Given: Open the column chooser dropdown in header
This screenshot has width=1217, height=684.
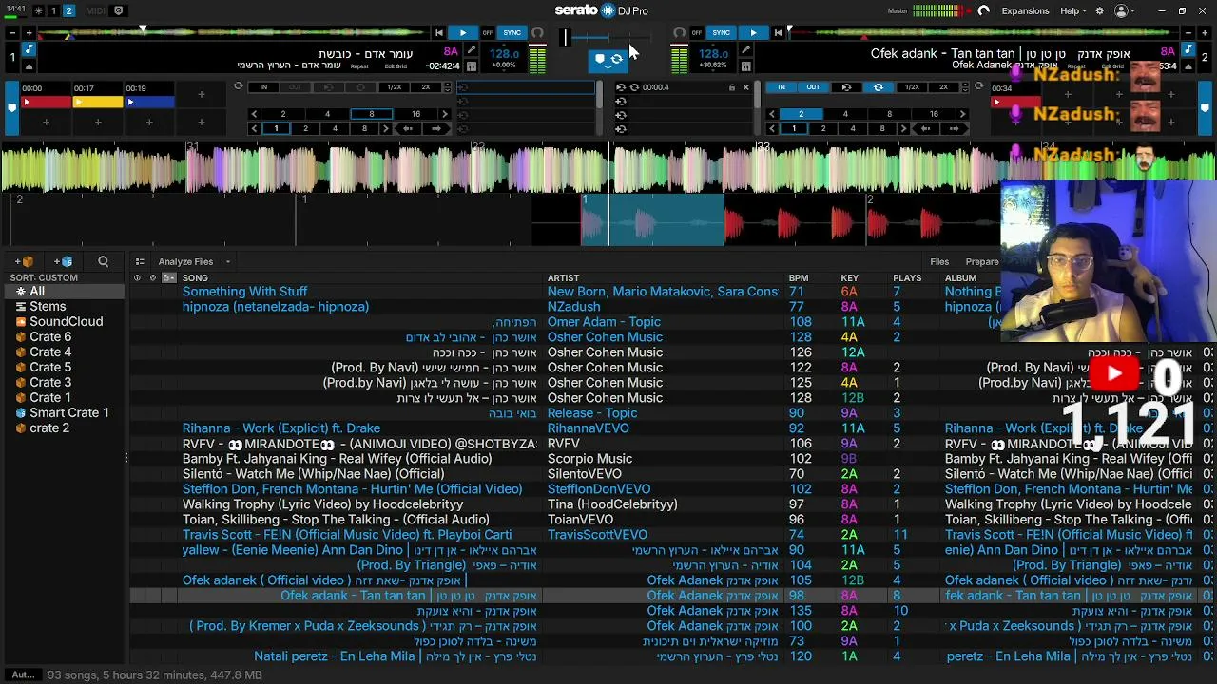Looking at the screenshot, I should point(169,277).
